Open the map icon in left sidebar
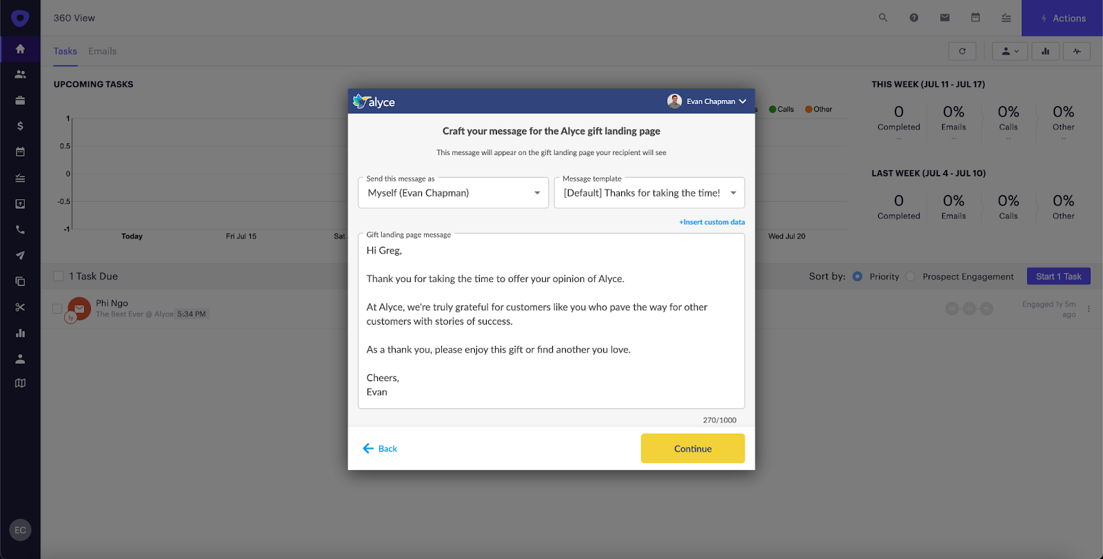Viewport: 1103px width, 559px height. pyautogui.click(x=20, y=383)
